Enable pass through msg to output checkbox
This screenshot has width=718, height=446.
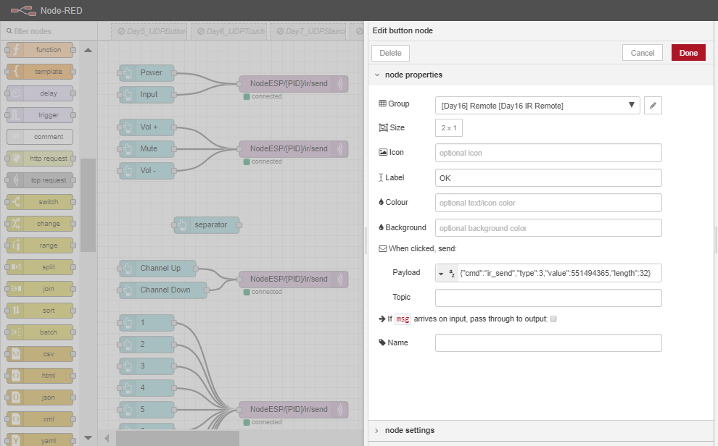pos(553,319)
